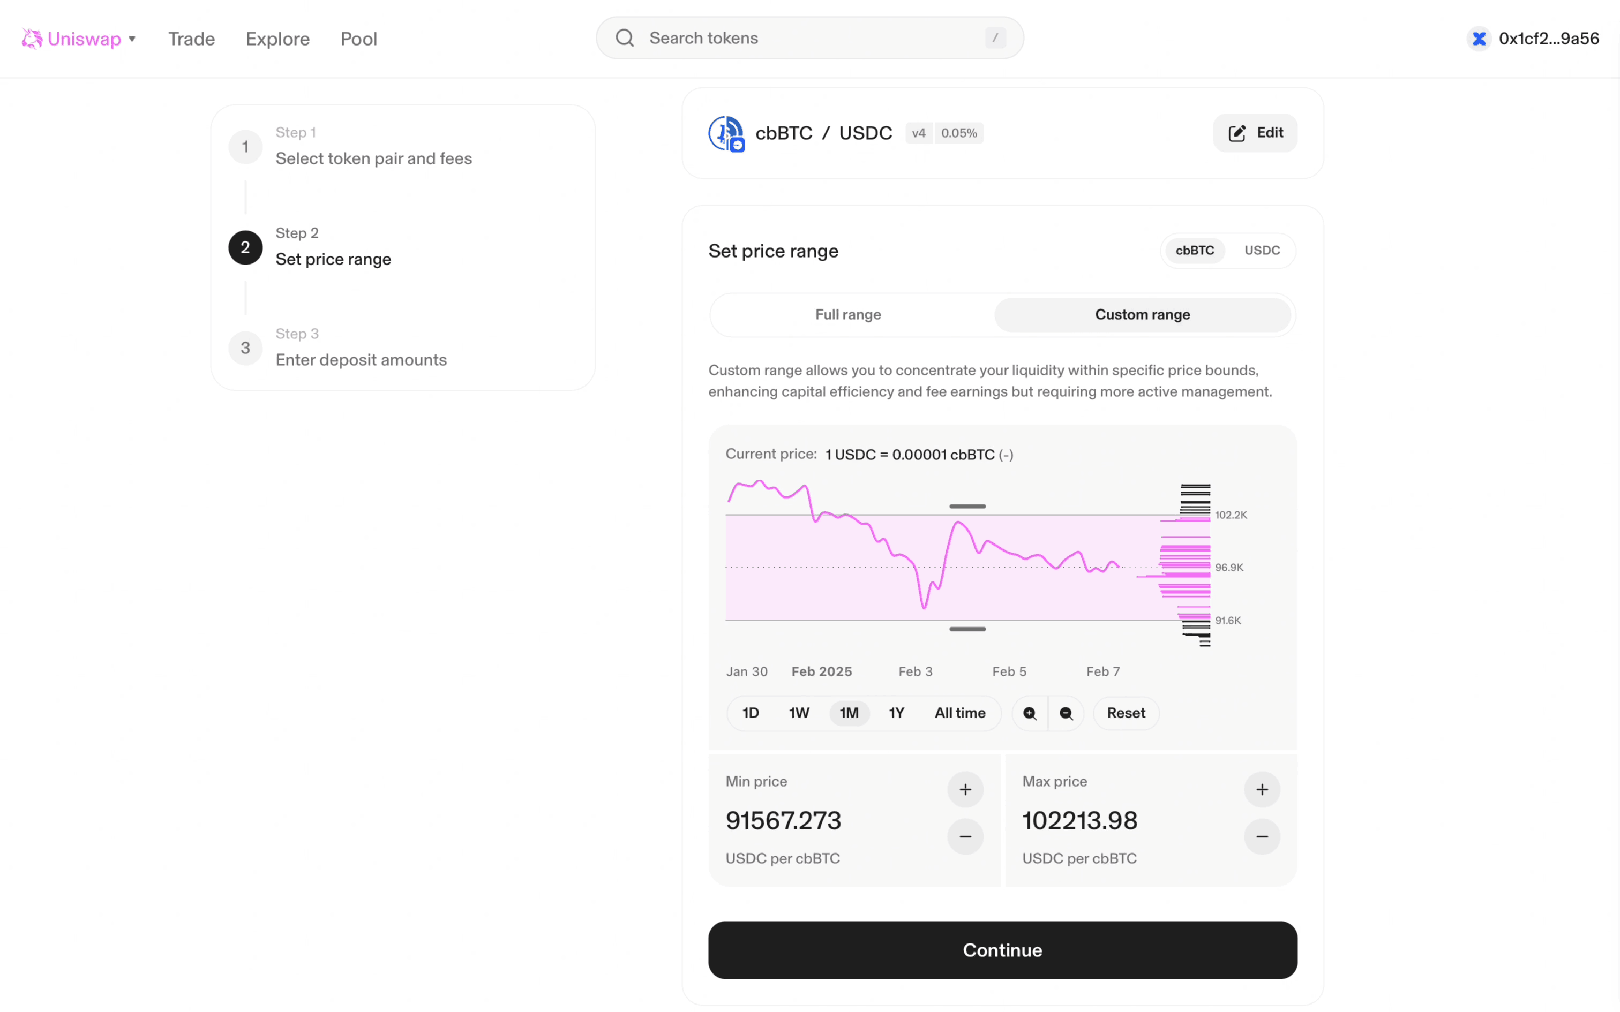This screenshot has height=1012, width=1620.
Task: Zoom out on the price chart
Action: click(x=1067, y=713)
